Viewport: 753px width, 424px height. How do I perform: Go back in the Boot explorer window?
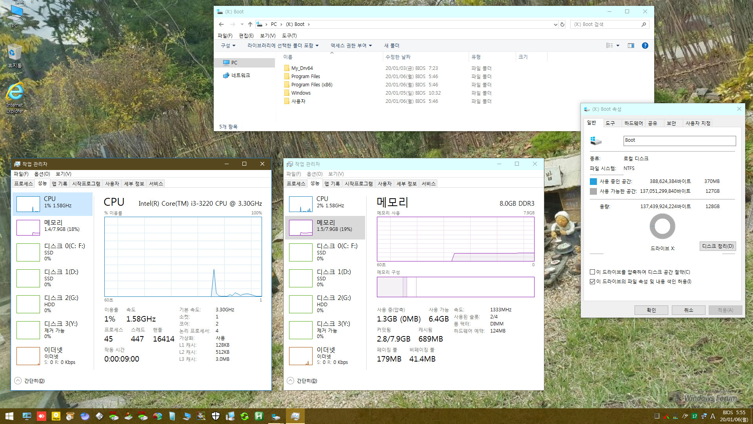221,24
